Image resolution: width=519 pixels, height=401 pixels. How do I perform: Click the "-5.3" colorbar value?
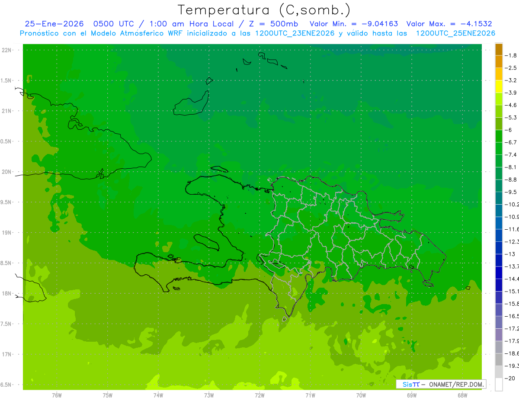[511, 118]
